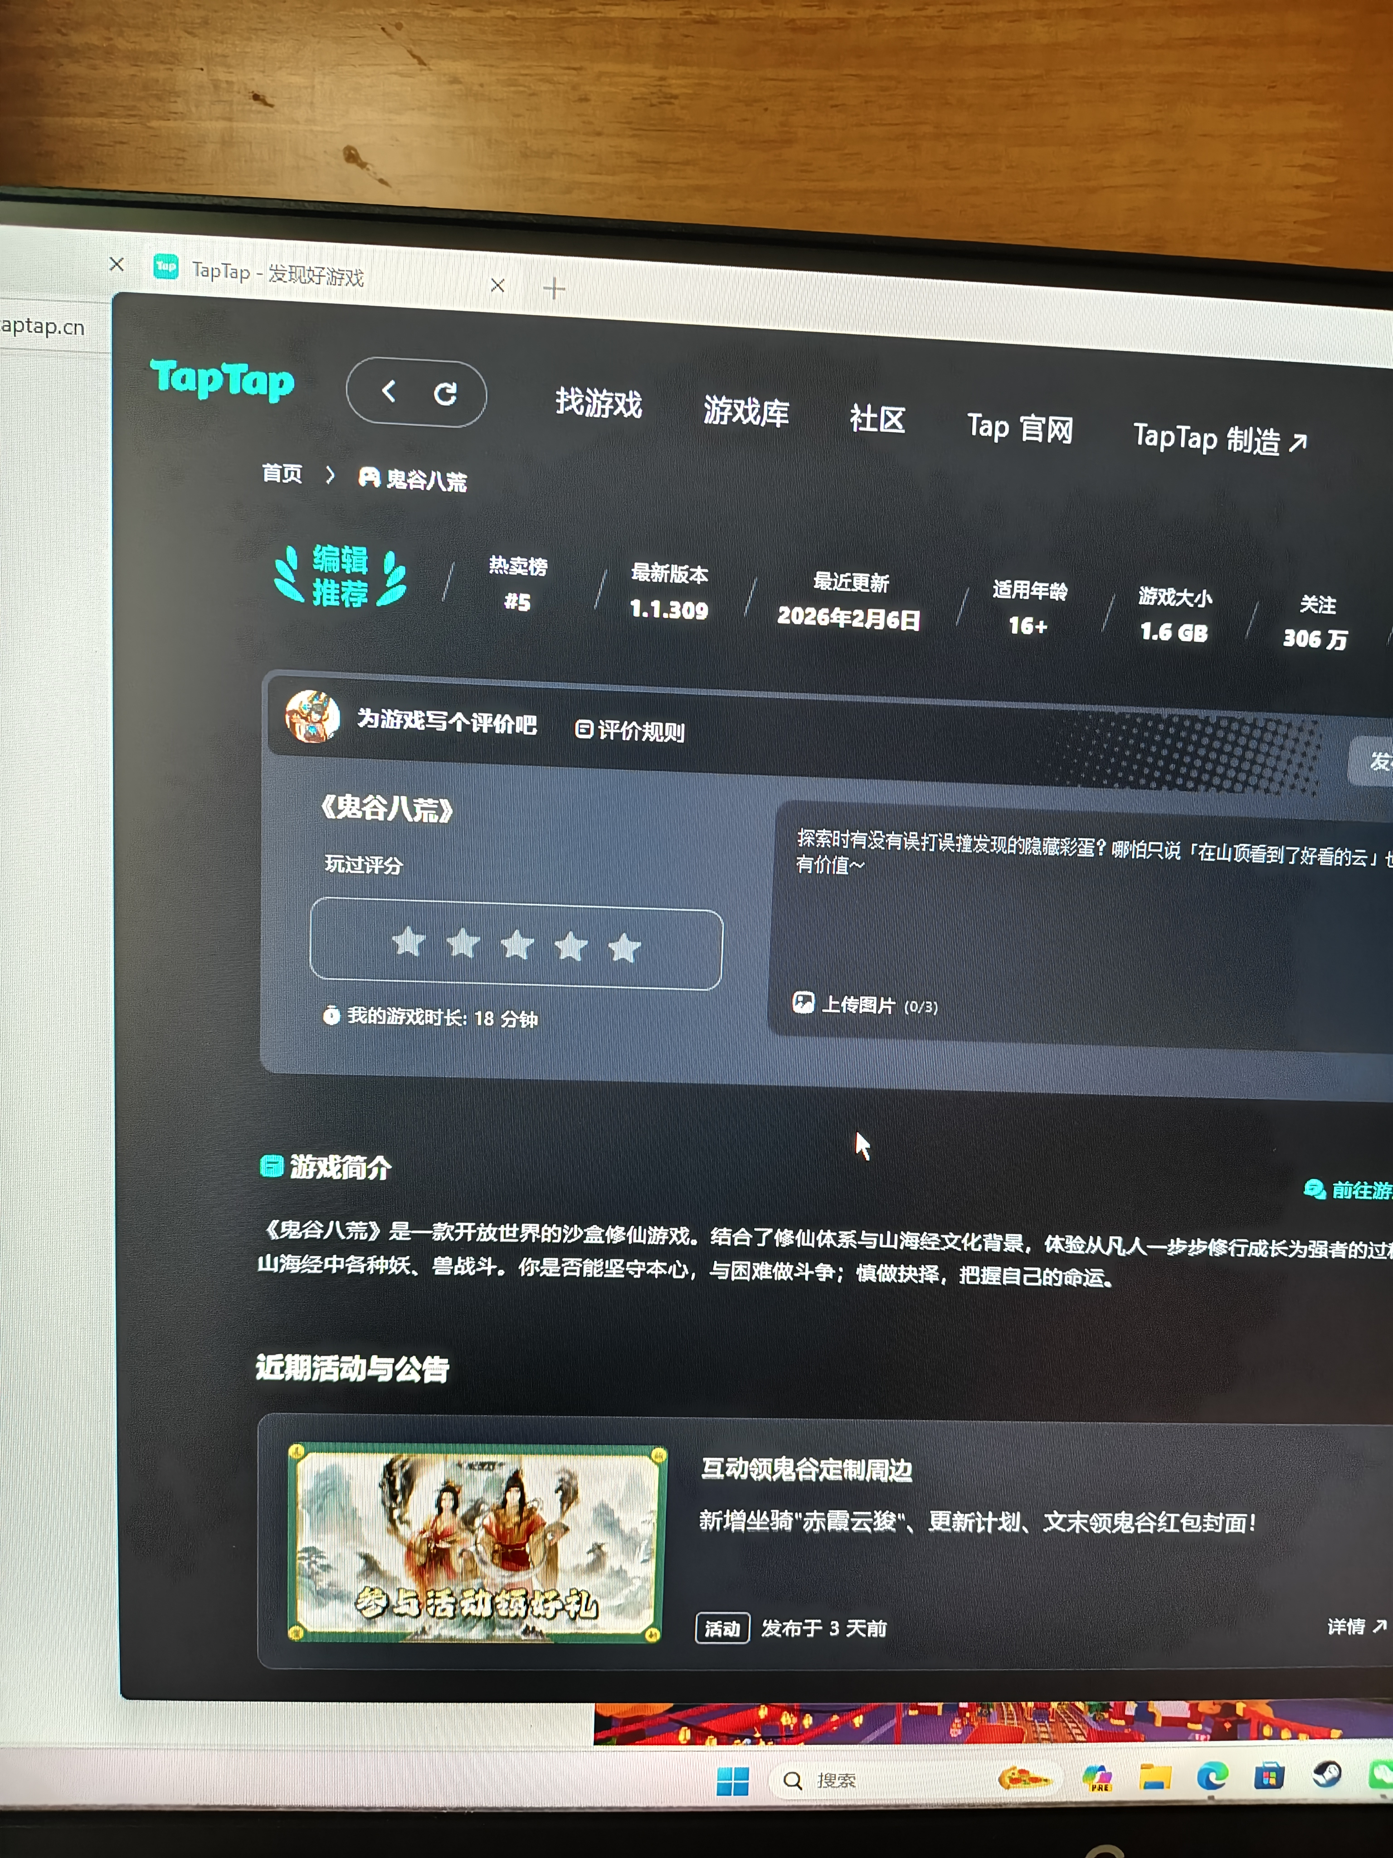The height and width of the screenshot is (1858, 1393).
Task: Click the game controller icon beside 鬼谷八荒
Action: [369, 477]
